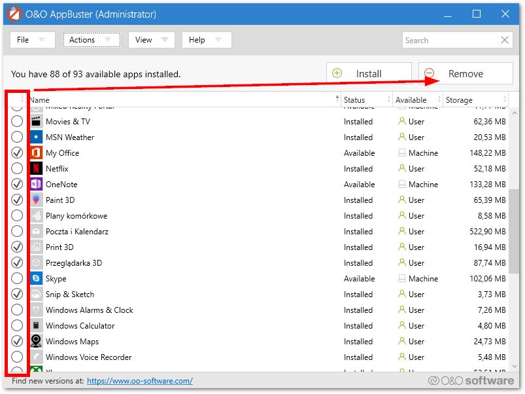Click the Windows Voice Recorder icon
The image size is (525, 394).
[x=36, y=357]
